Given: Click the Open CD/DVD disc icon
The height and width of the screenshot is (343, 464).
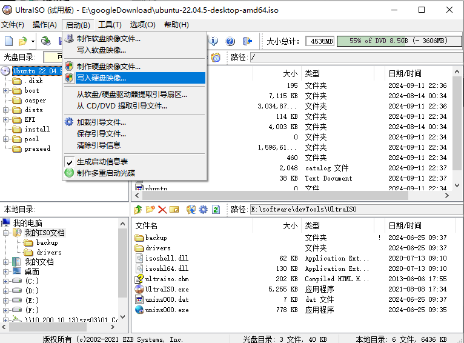Looking at the screenshot, I should 46,41.
